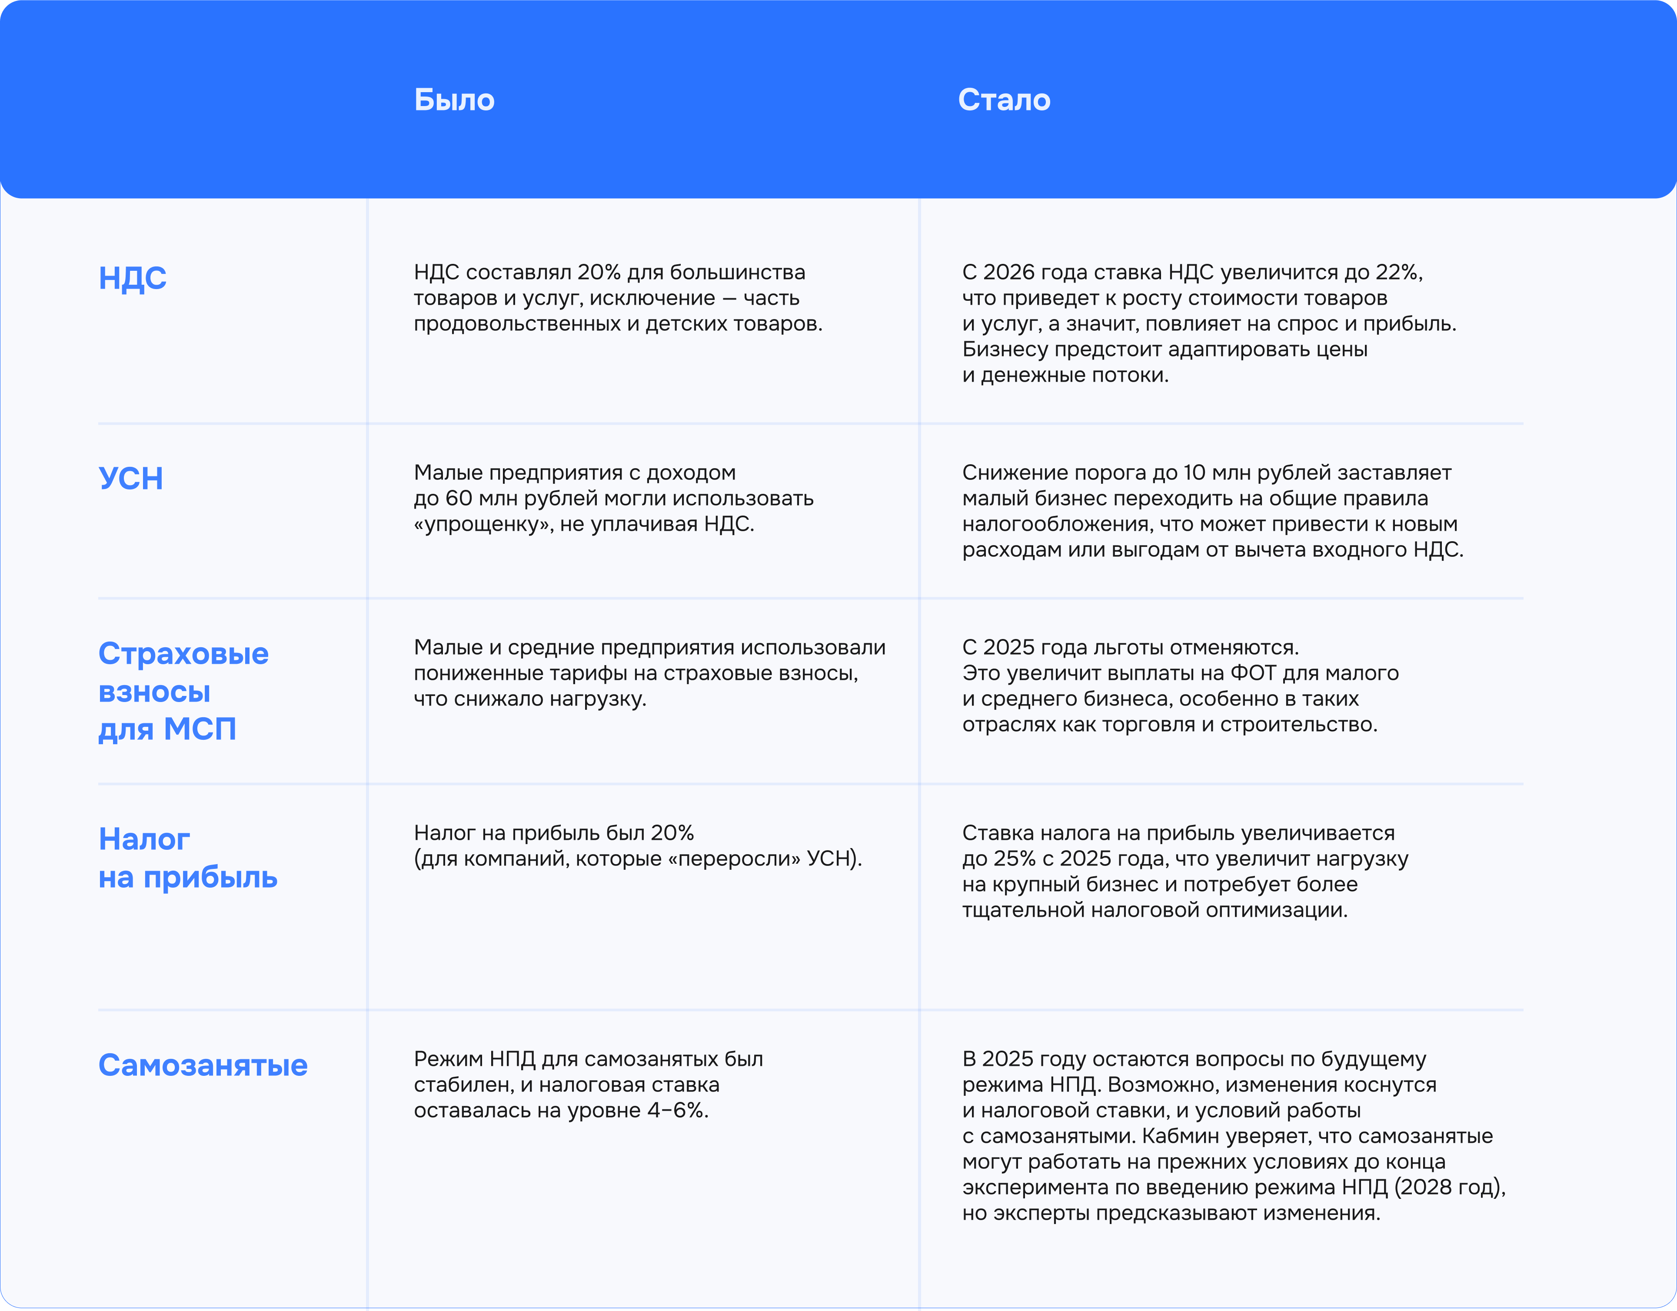Select the «Самозанятые» row label
Screen dimensions: 1677x1311
tap(203, 1065)
